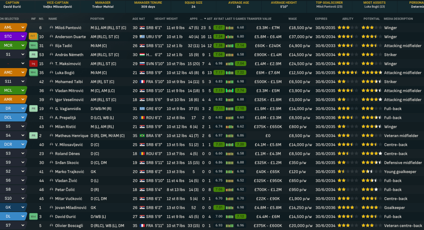Expand the S1 substitute dropdown

point(23,54)
